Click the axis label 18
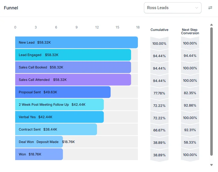 138,27
